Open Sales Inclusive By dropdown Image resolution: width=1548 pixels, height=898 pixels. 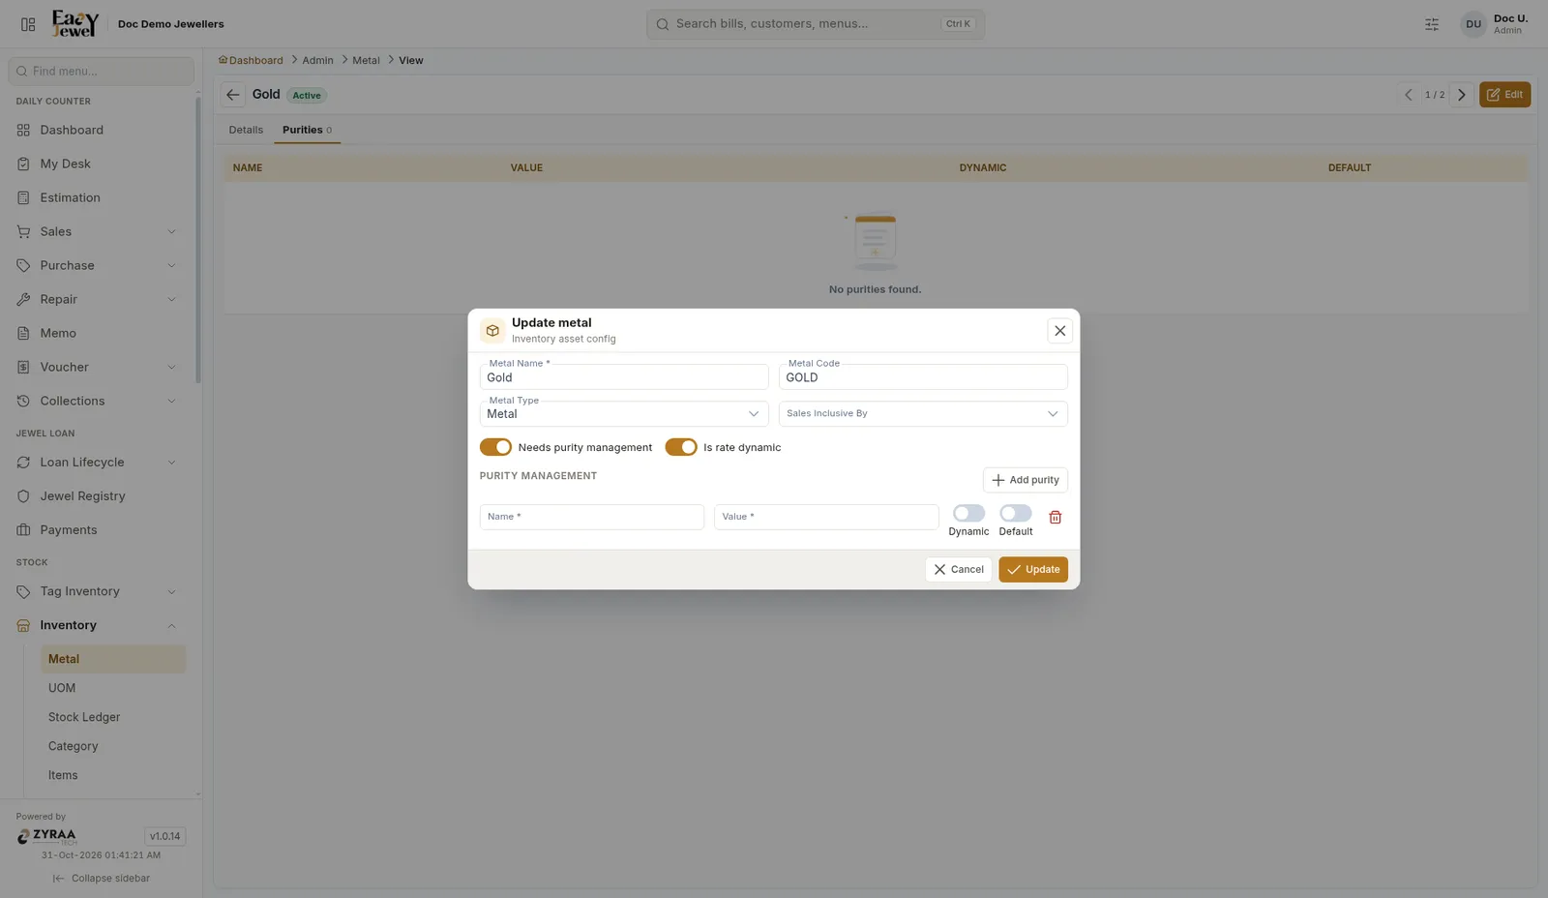(923, 414)
